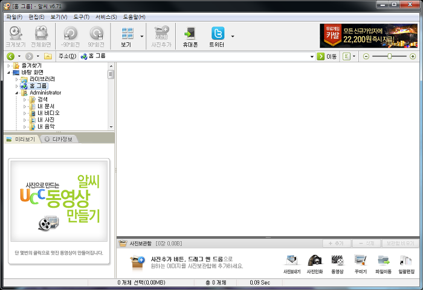
Task: Expand the address bar dropdown
Action: (312, 56)
